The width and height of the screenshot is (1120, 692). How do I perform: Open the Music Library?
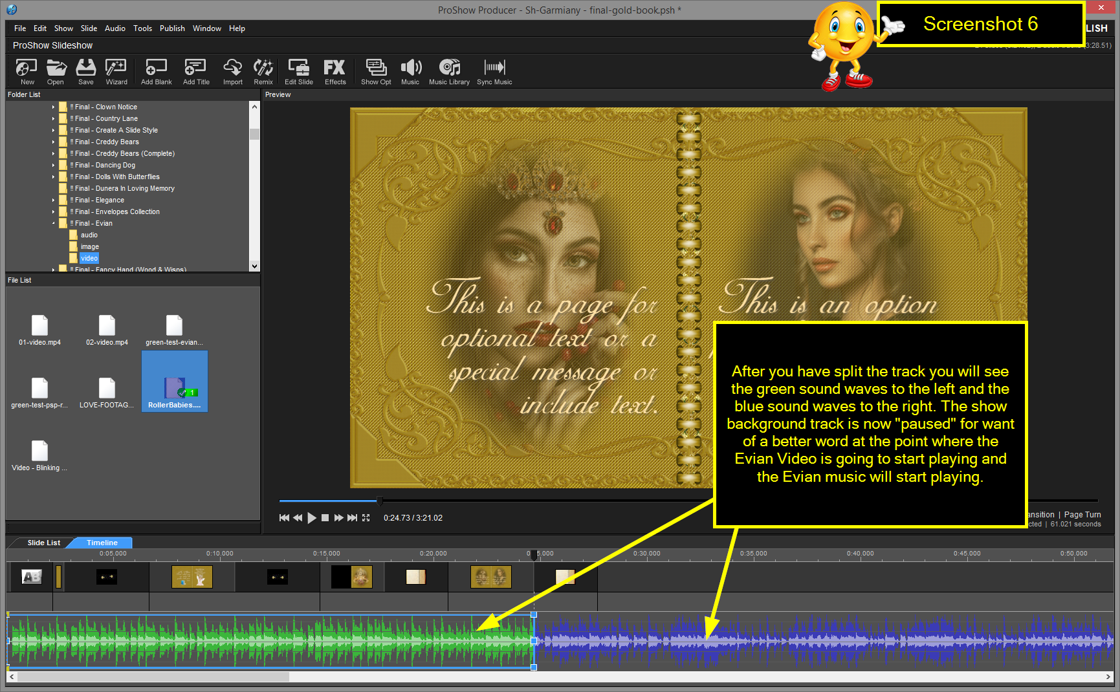click(449, 71)
